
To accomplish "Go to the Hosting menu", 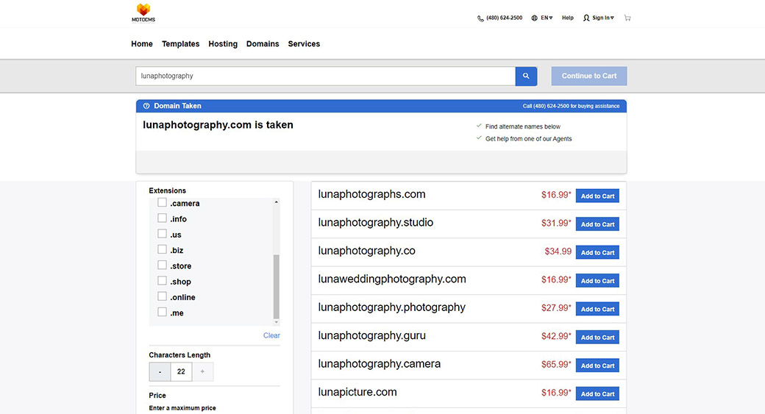I will click(223, 44).
